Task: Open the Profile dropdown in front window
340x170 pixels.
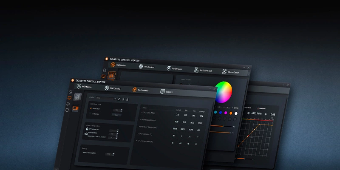Action: coord(107,99)
